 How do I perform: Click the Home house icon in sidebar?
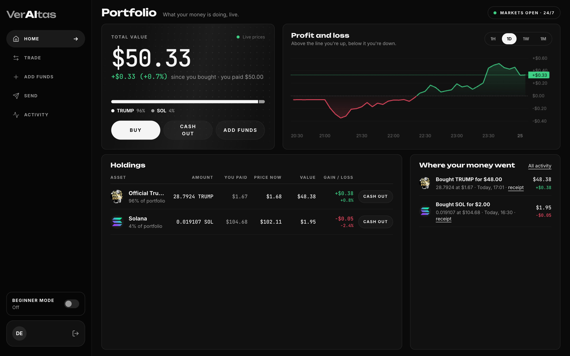click(x=16, y=39)
